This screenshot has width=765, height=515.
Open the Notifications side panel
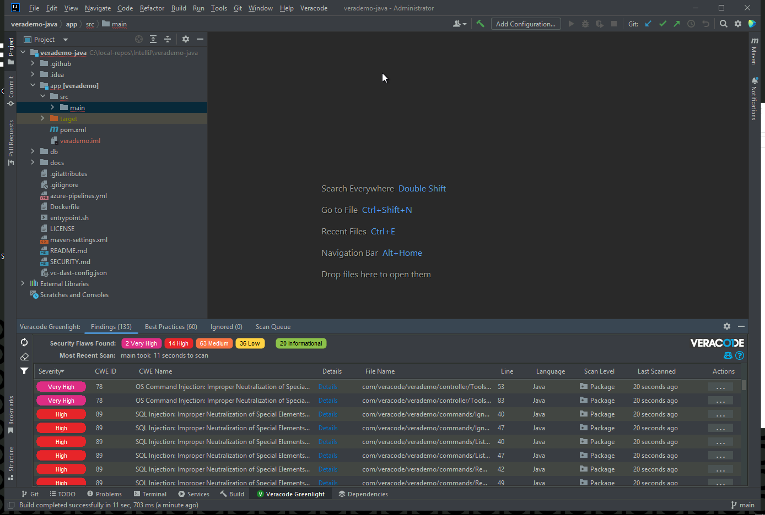click(x=754, y=99)
